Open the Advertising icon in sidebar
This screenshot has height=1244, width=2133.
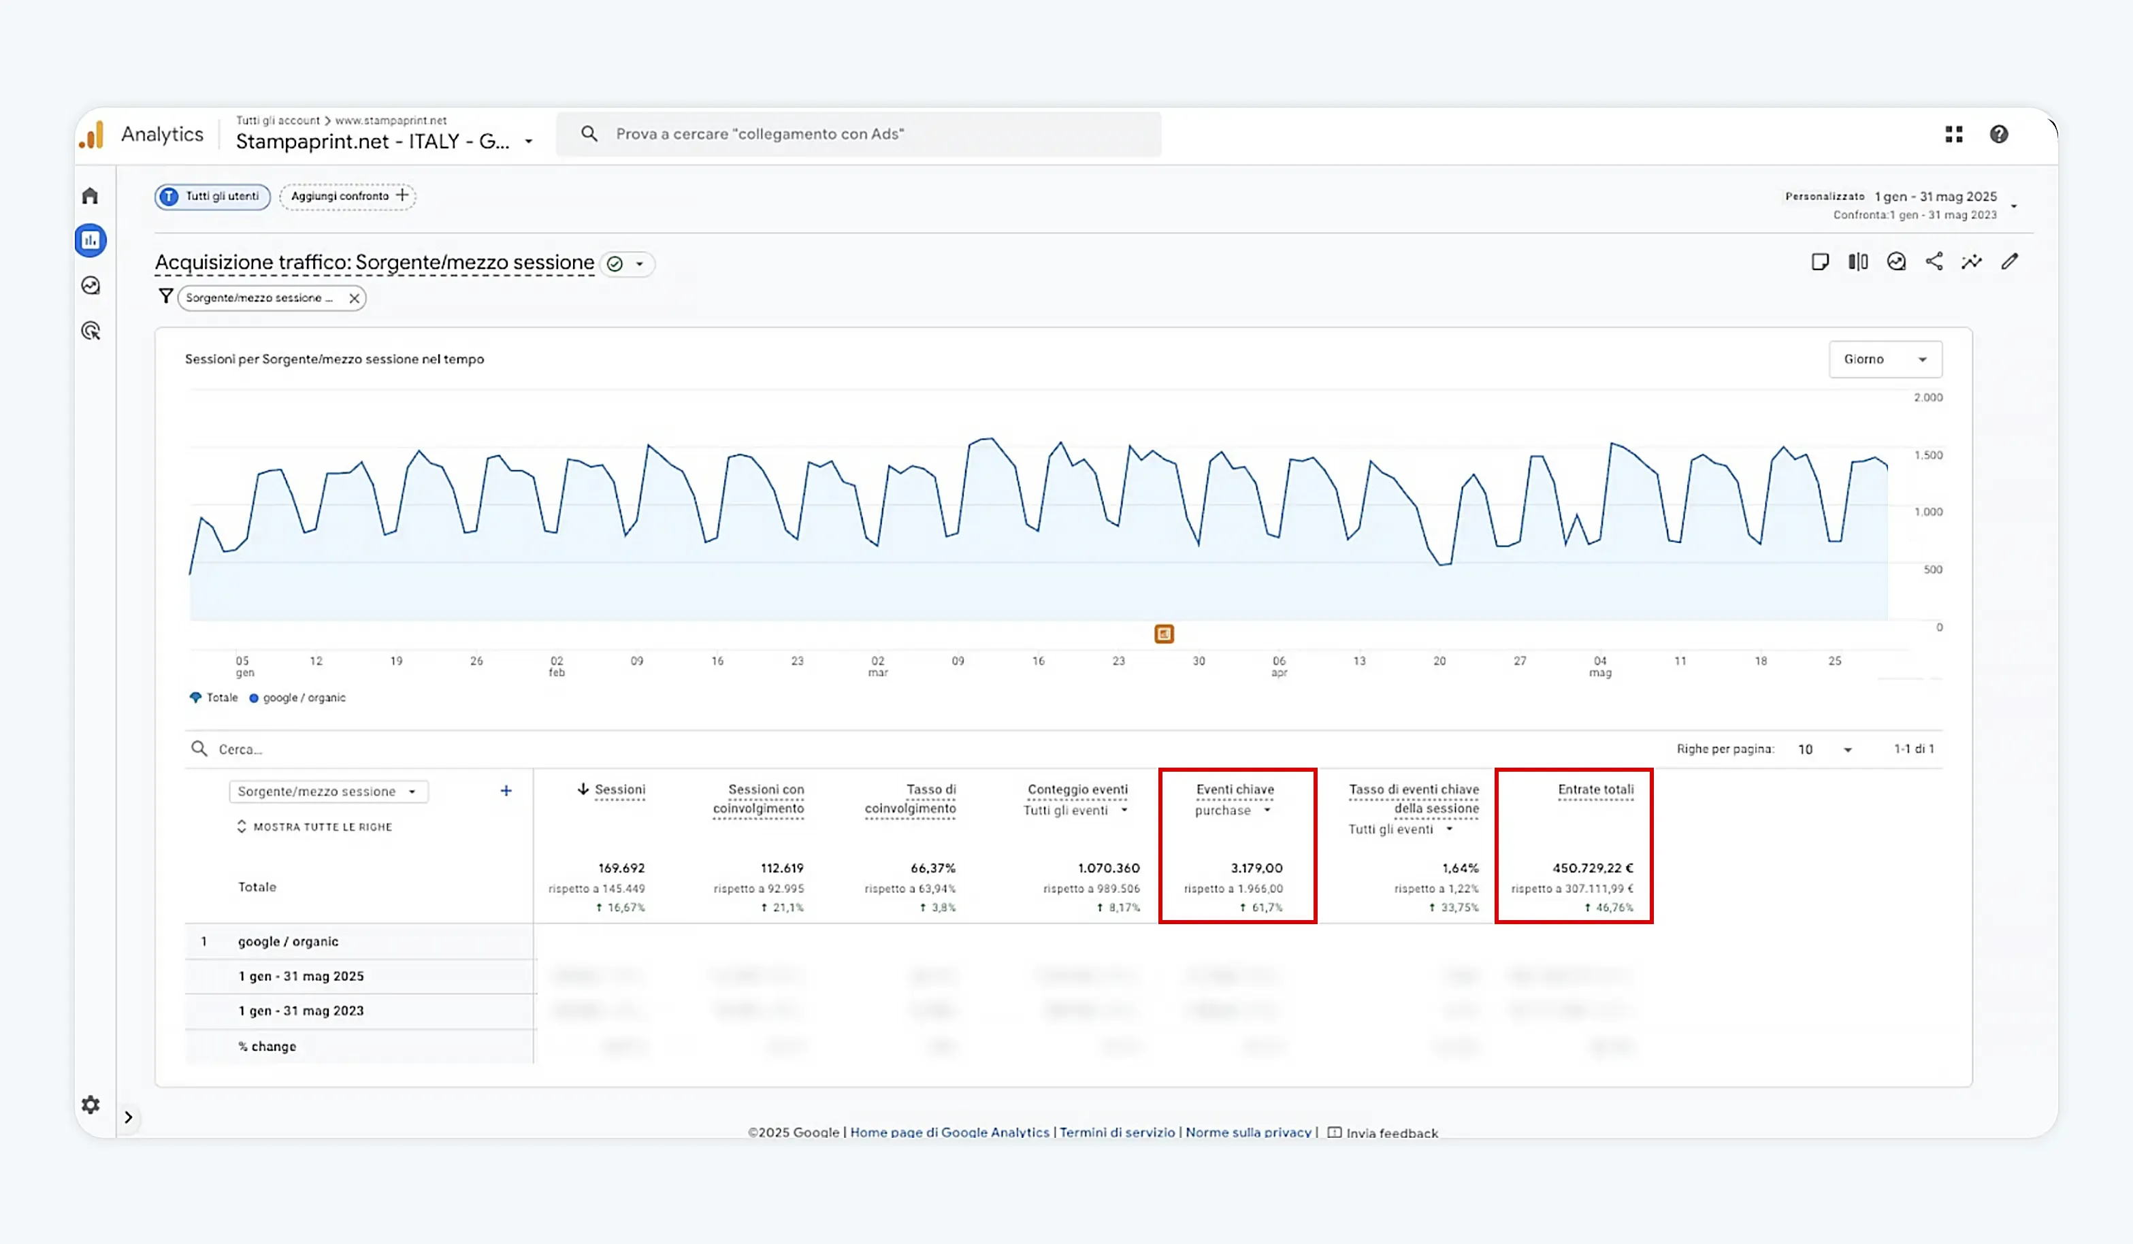[x=91, y=331]
